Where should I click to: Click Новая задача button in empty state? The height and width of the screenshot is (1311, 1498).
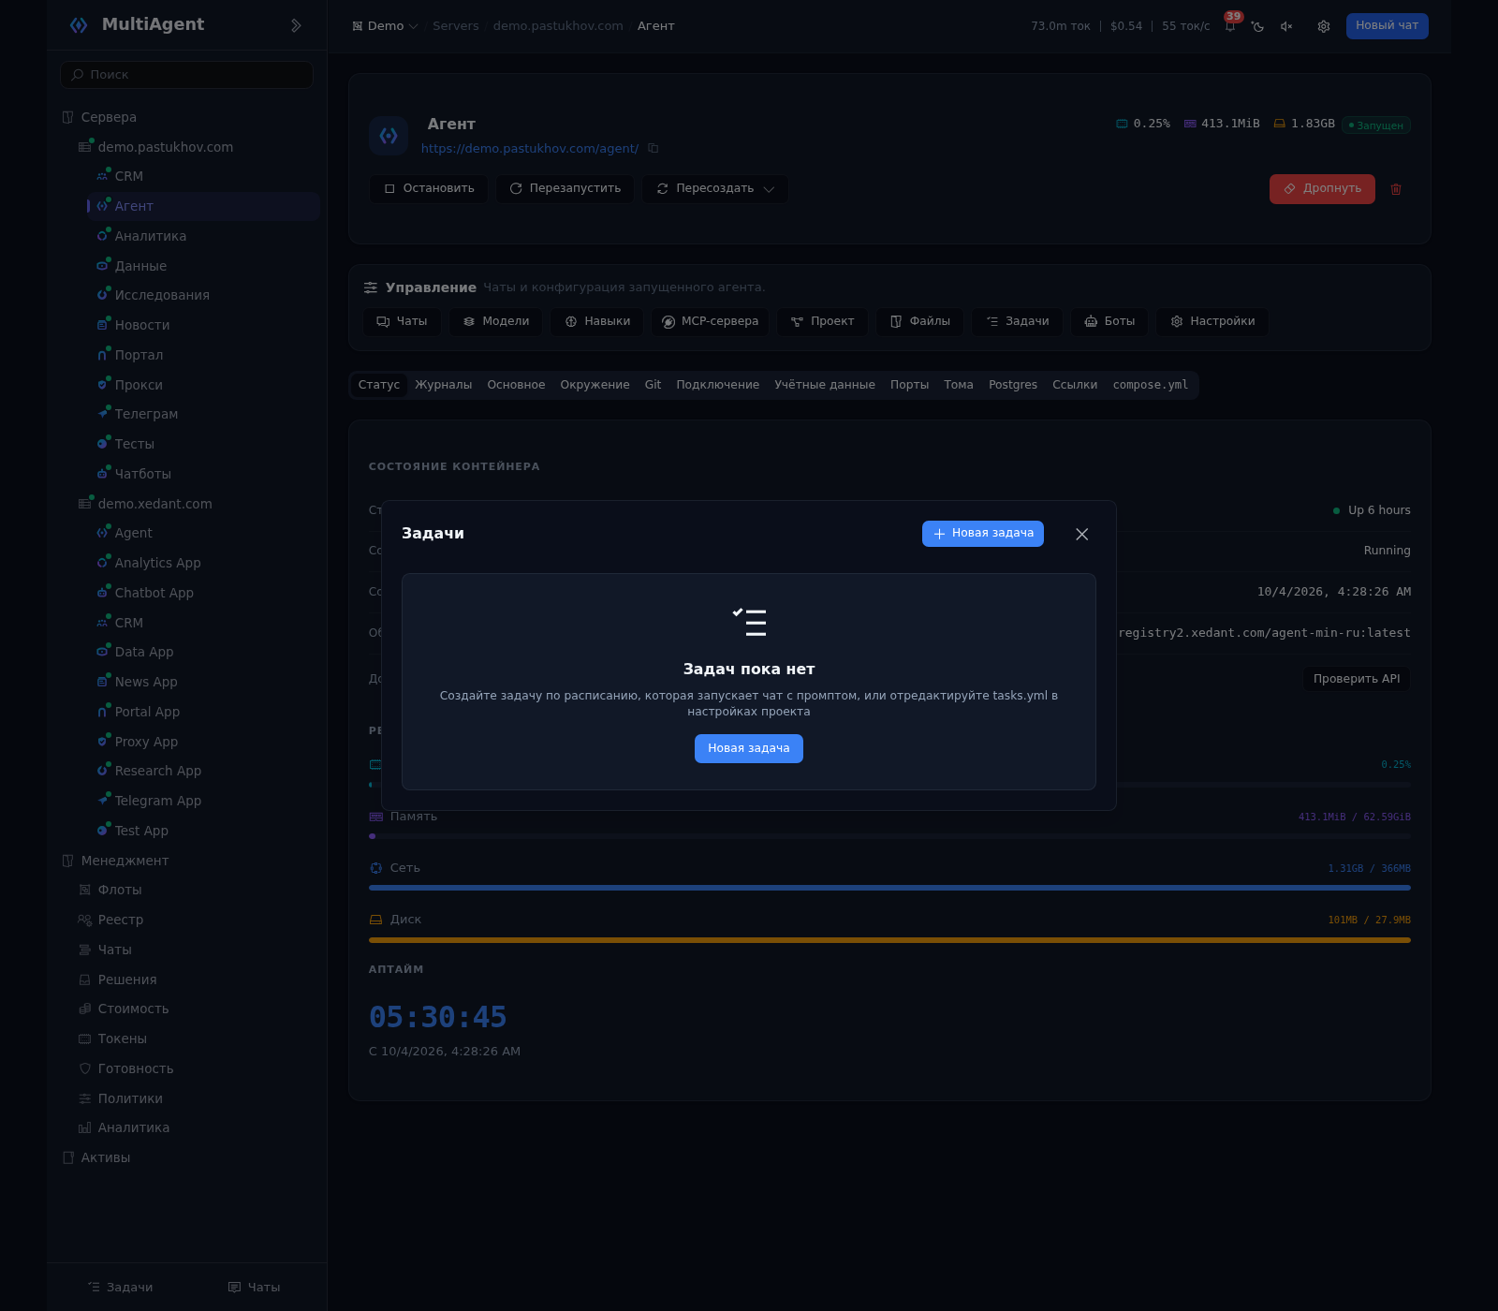(x=749, y=748)
